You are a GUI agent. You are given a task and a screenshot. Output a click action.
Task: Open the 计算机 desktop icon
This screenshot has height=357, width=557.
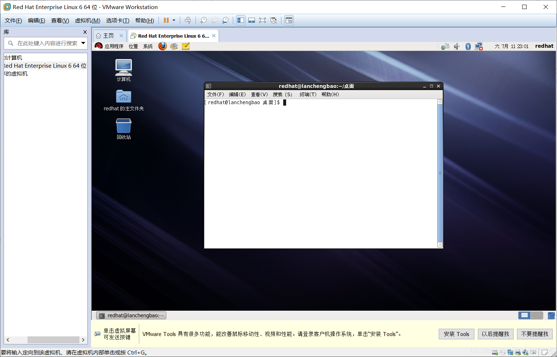(124, 71)
